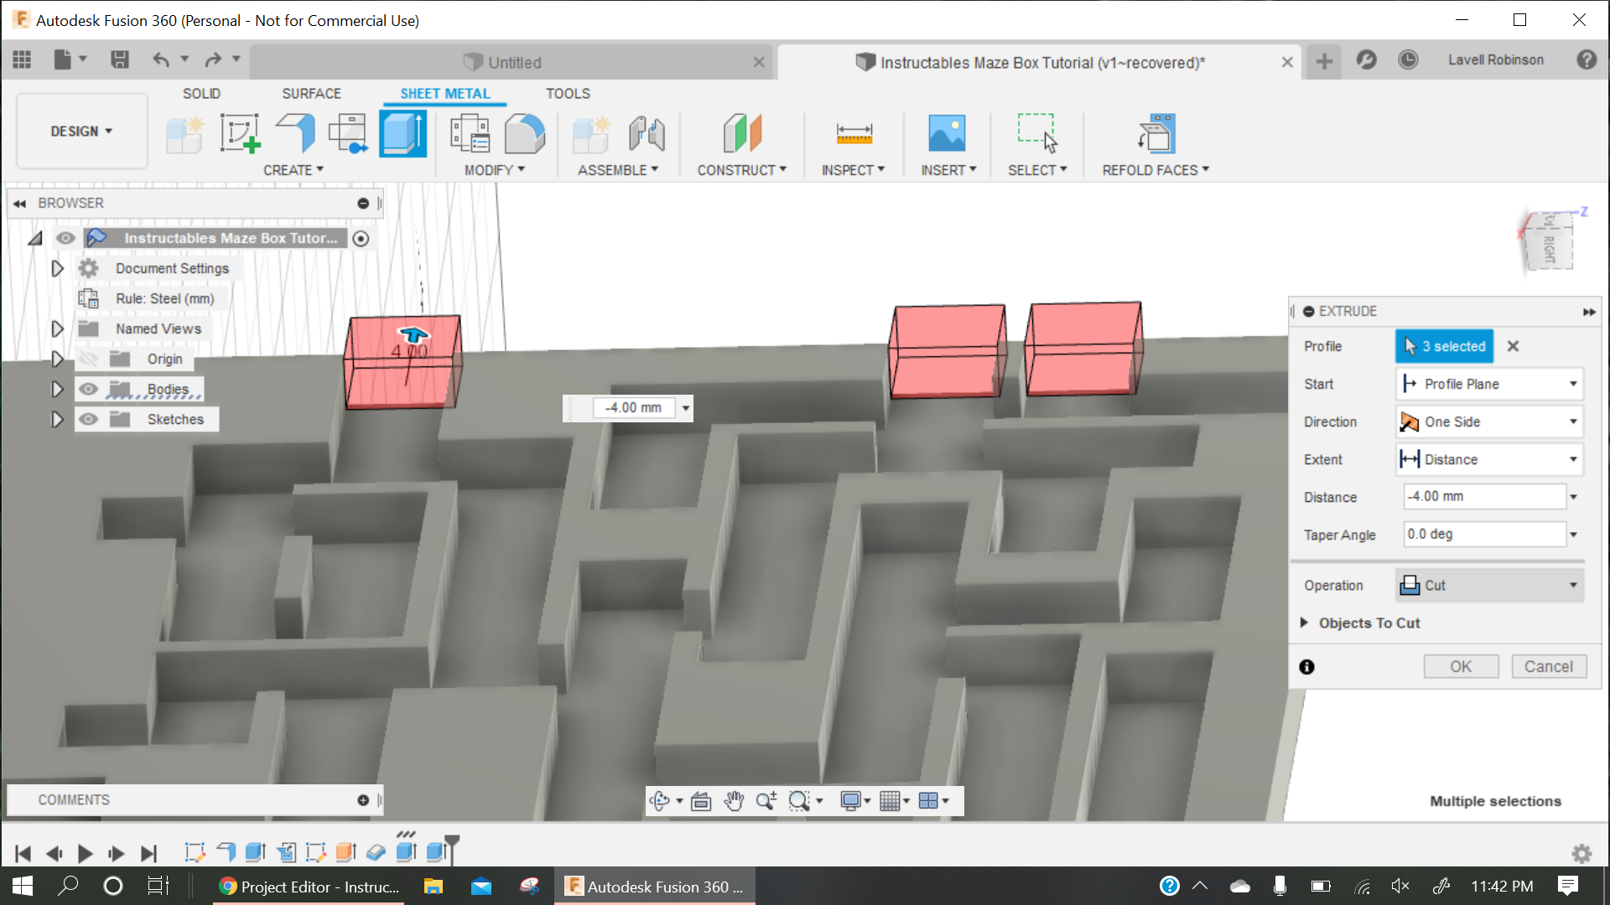
Task: Open the MODIFY menu
Action: (x=495, y=170)
